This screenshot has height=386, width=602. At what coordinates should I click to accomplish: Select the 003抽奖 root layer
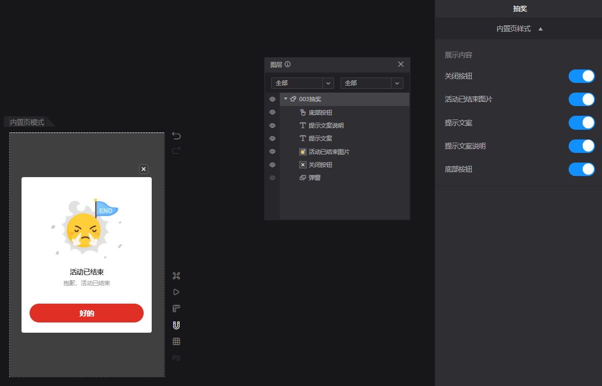point(344,99)
